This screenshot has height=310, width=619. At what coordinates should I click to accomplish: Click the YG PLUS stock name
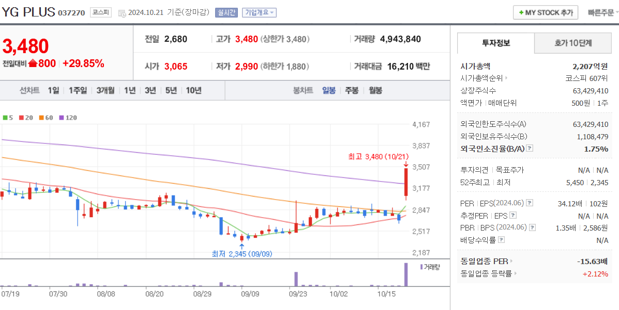click(28, 12)
